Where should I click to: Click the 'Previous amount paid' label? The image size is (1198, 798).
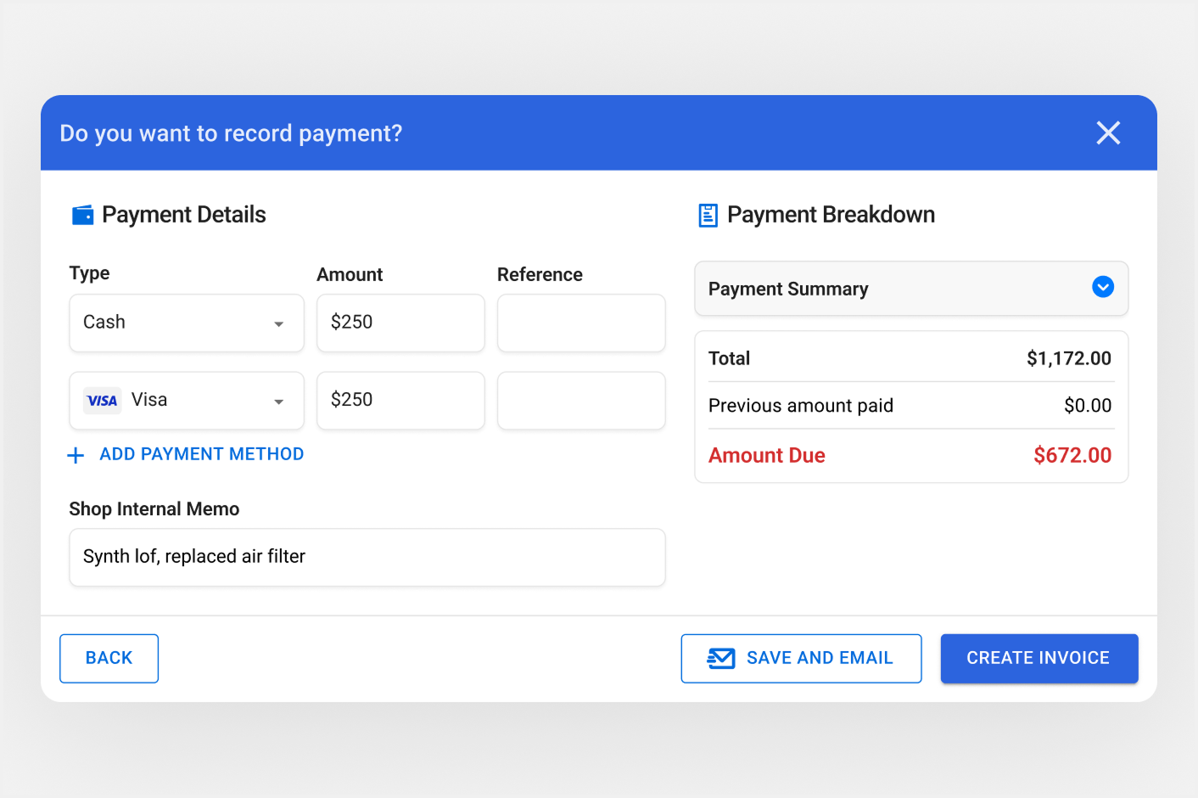click(x=801, y=406)
